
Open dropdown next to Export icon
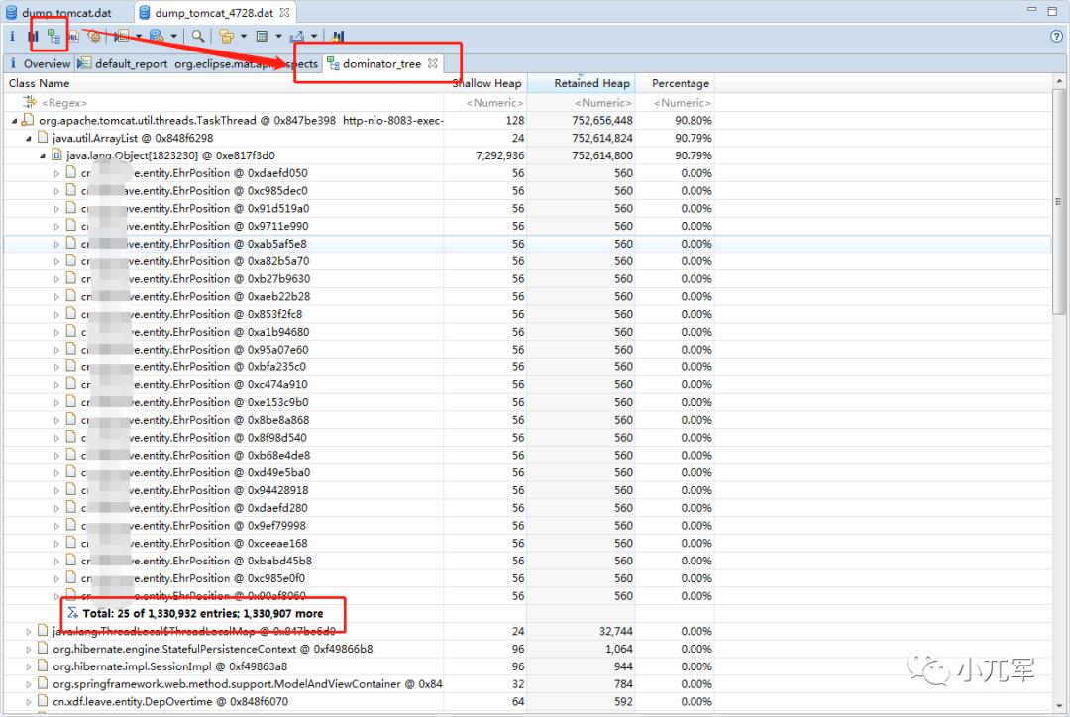(x=314, y=37)
